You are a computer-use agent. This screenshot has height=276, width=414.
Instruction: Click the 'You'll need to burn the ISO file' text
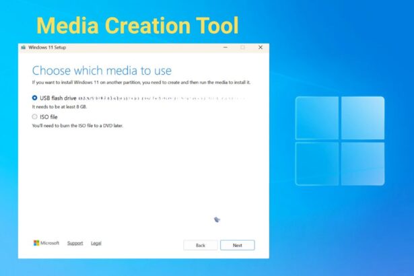tap(77, 126)
